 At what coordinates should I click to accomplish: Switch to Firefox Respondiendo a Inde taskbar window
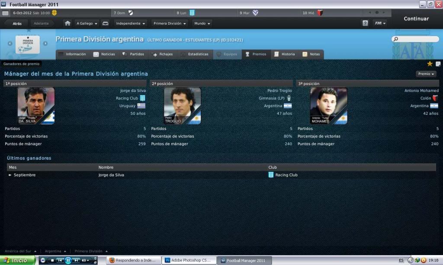pyautogui.click(x=133, y=260)
